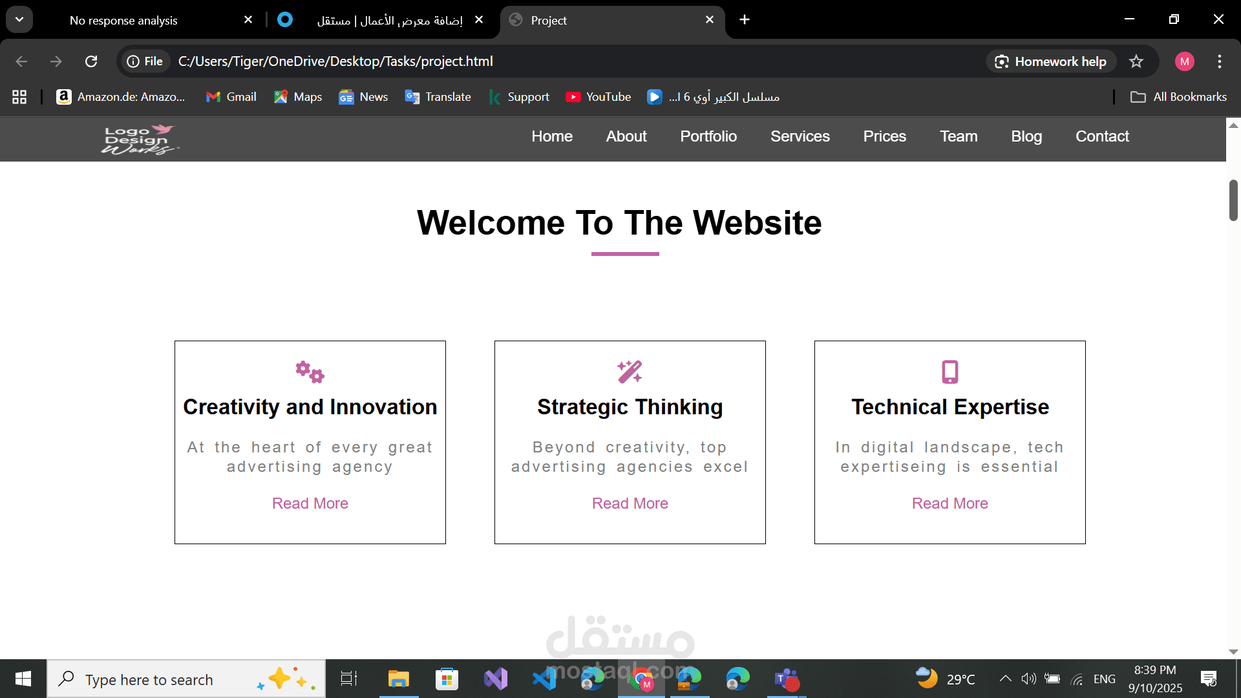The height and width of the screenshot is (698, 1241).
Task: Open the Arabic series bookmark
Action: click(x=714, y=97)
